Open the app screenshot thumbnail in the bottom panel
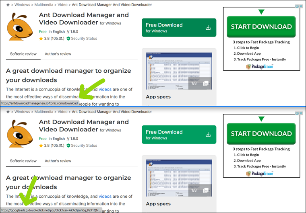This screenshot has height=213, width=306. click(x=179, y=178)
